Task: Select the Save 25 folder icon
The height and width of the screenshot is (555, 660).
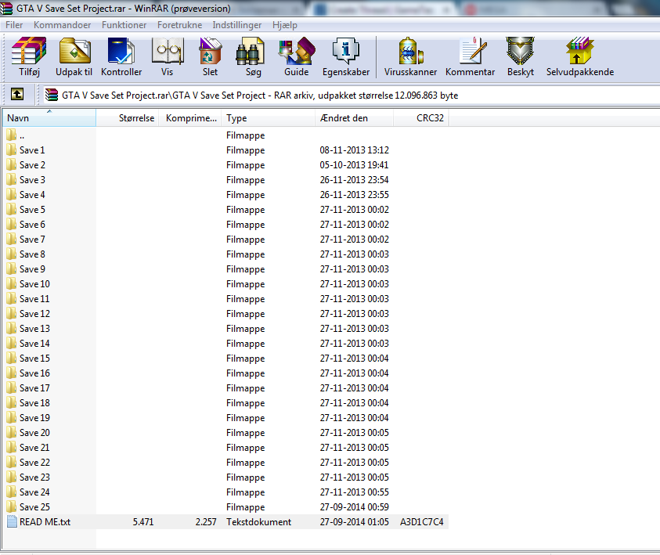Action: 12,506
